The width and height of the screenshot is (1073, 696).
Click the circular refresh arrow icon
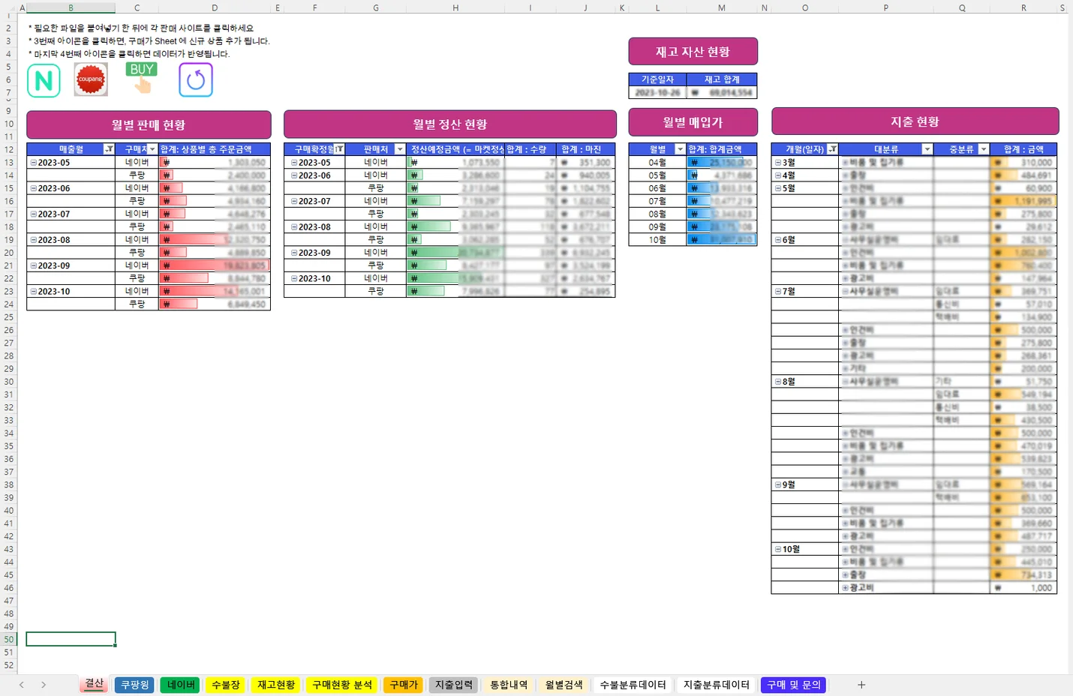click(196, 79)
